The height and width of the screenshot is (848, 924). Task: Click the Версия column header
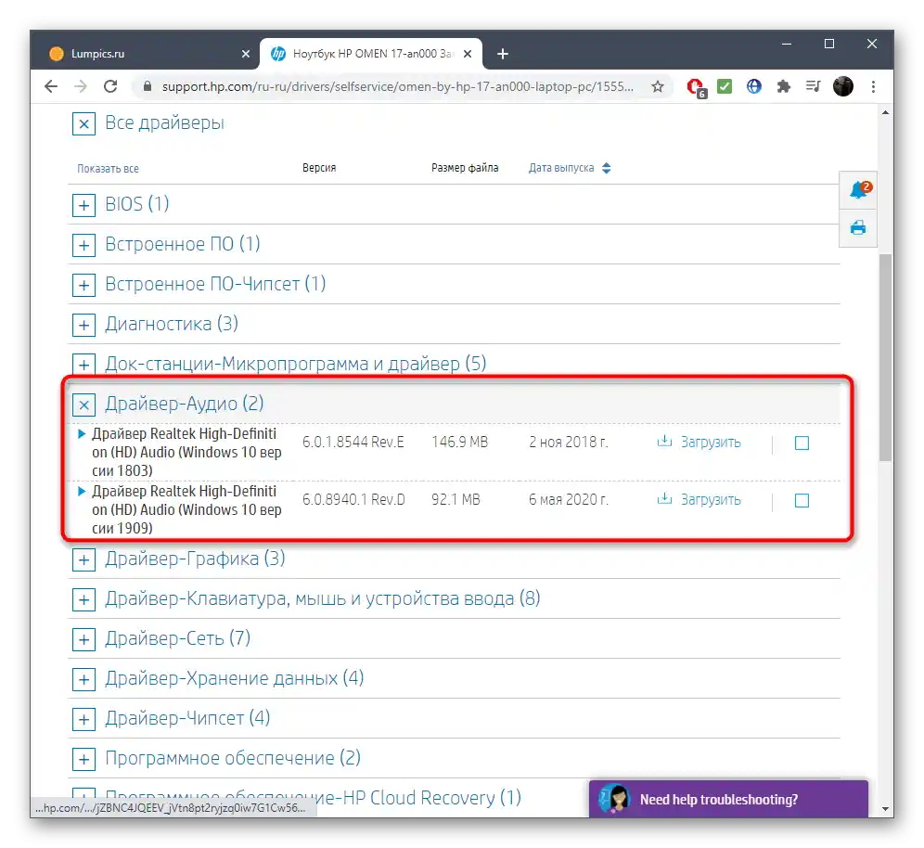pos(319,168)
